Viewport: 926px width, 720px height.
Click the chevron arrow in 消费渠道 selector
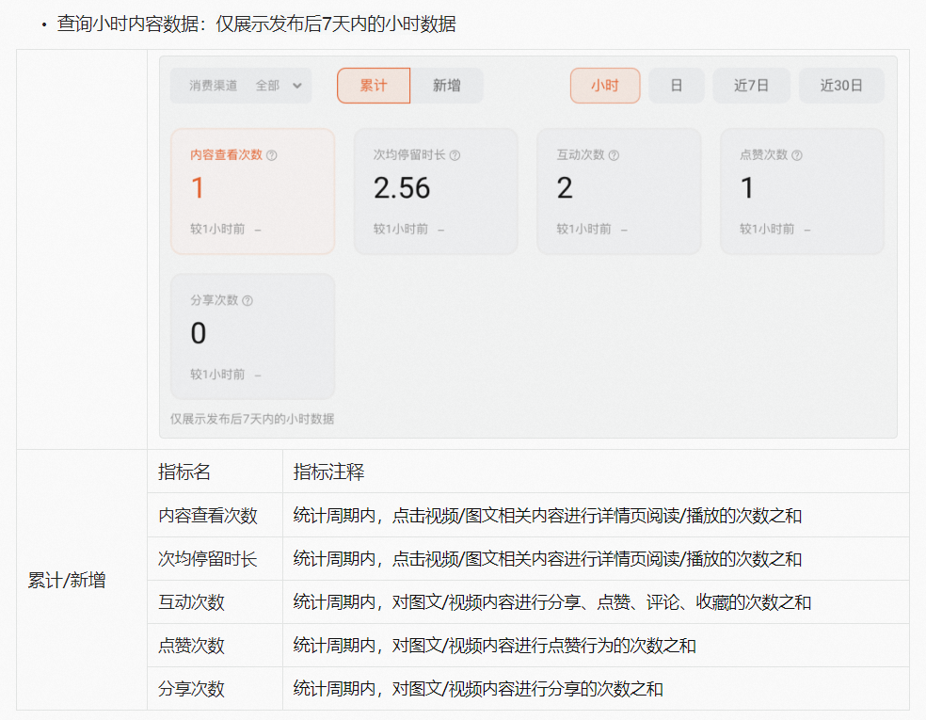coord(297,86)
